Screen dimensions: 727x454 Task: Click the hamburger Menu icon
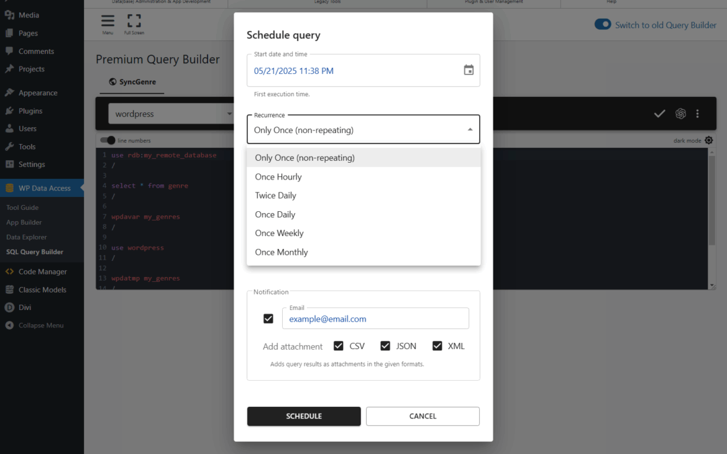[108, 21]
